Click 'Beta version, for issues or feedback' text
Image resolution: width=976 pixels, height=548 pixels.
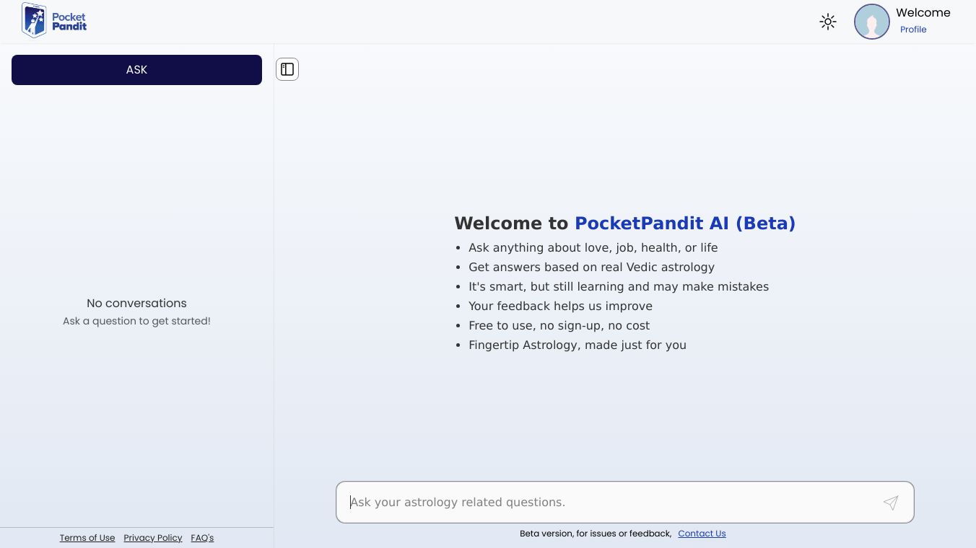pyautogui.click(x=596, y=534)
